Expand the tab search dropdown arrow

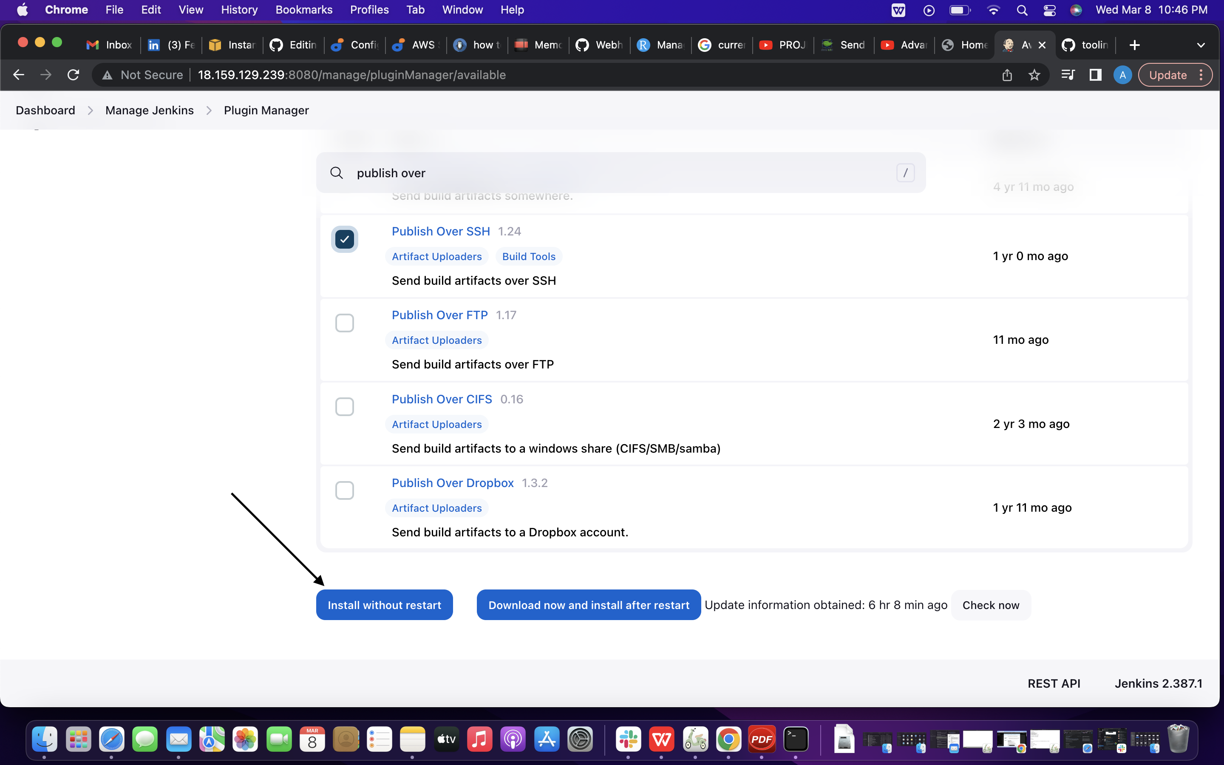(1201, 45)
